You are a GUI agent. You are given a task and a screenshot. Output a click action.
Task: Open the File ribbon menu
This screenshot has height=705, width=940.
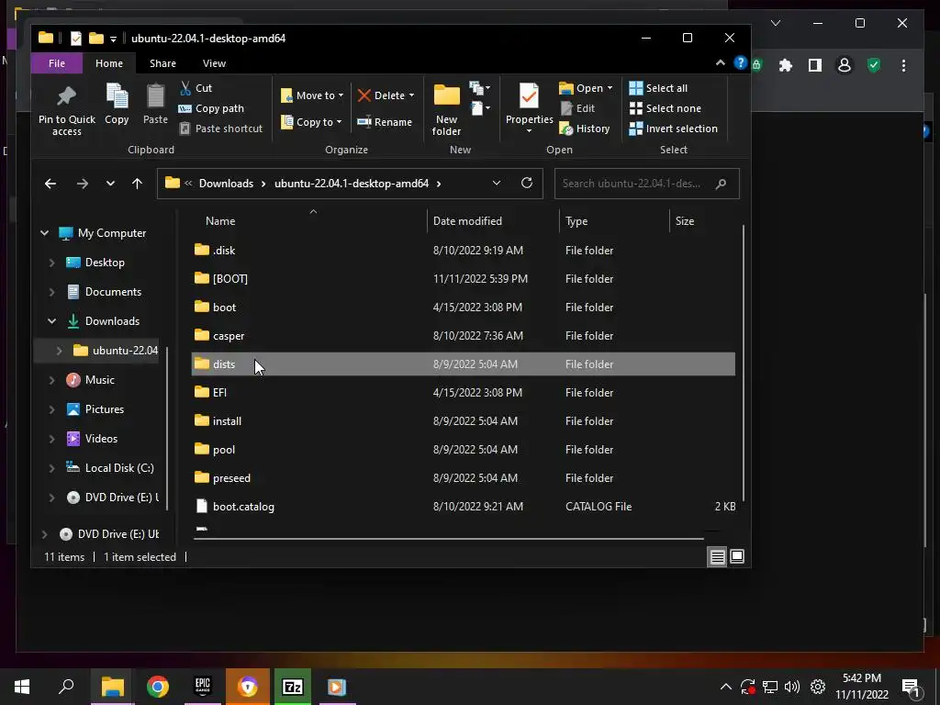tap(57, 63)
